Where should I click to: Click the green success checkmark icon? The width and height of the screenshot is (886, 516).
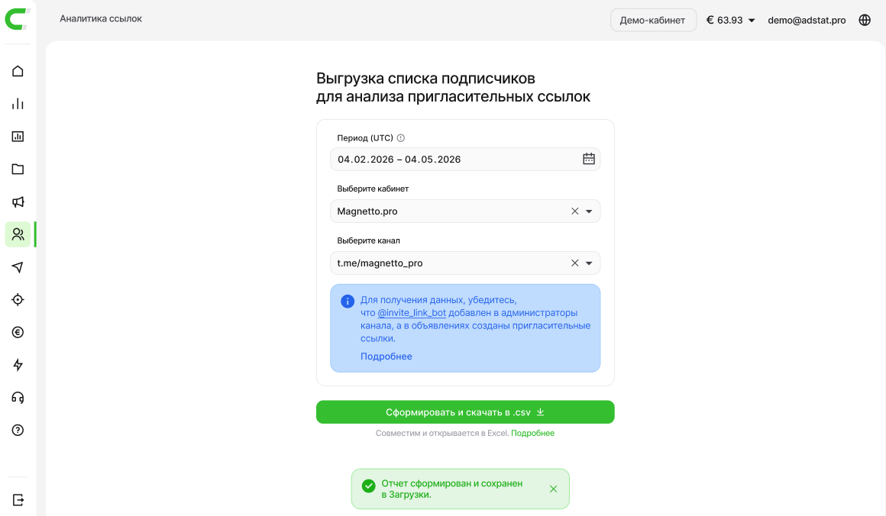click(368, 486)
